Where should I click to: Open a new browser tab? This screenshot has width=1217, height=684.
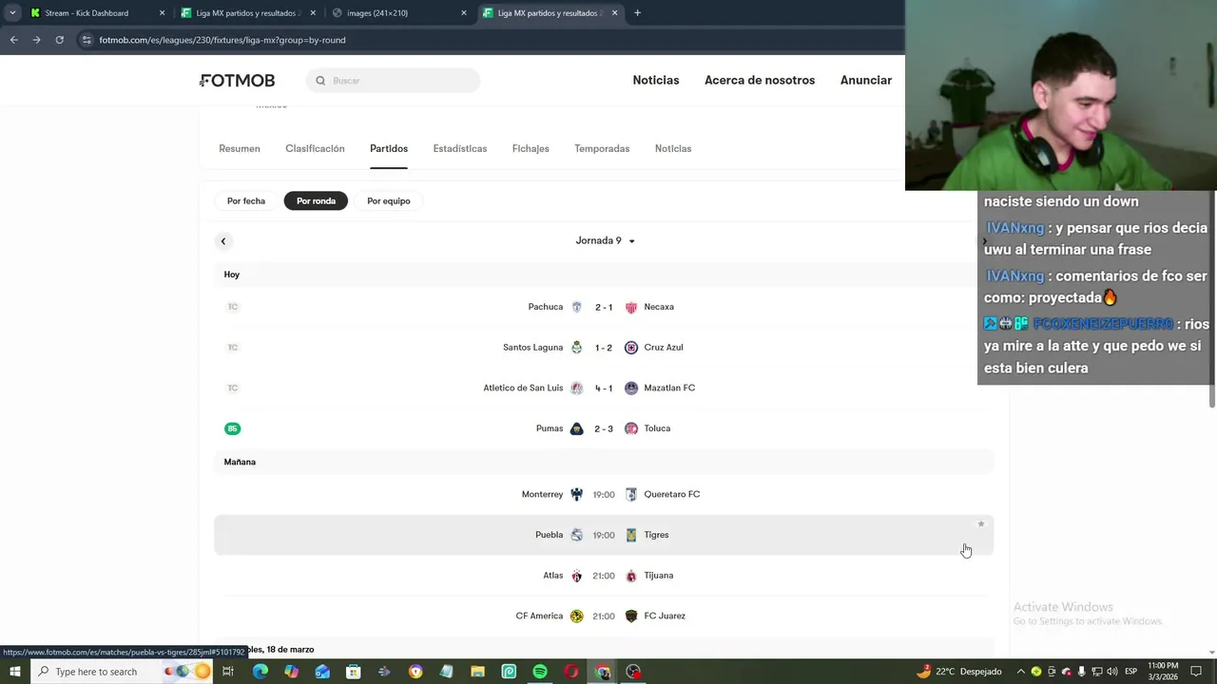tap(637, 13)
